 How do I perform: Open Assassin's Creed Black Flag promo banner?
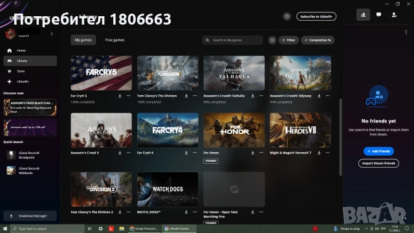[30, 107]
